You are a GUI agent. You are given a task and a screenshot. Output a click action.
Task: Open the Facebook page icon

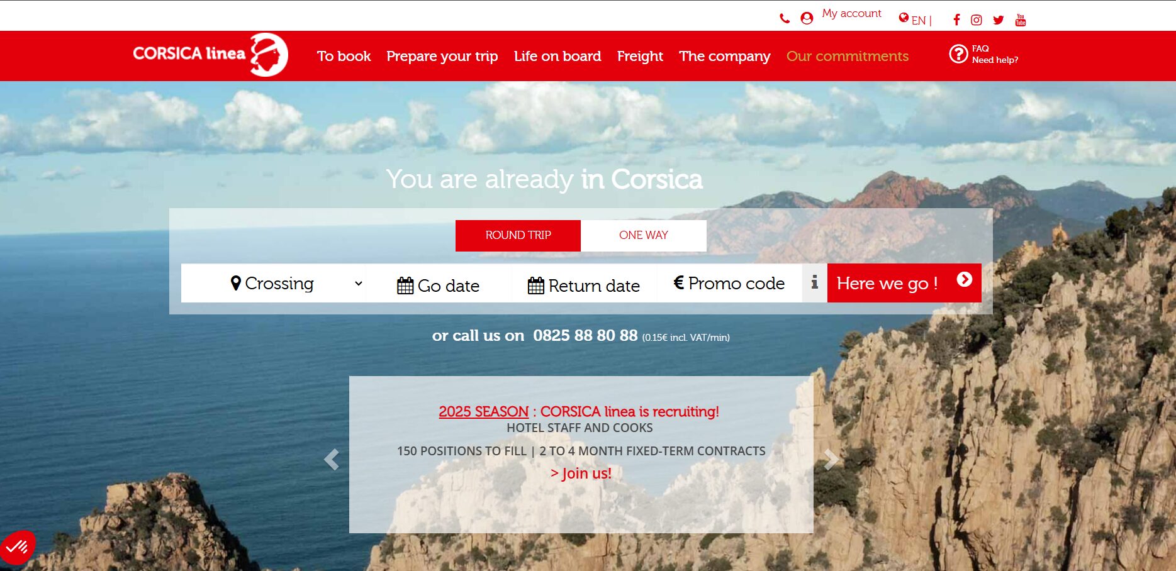point(956,20)
